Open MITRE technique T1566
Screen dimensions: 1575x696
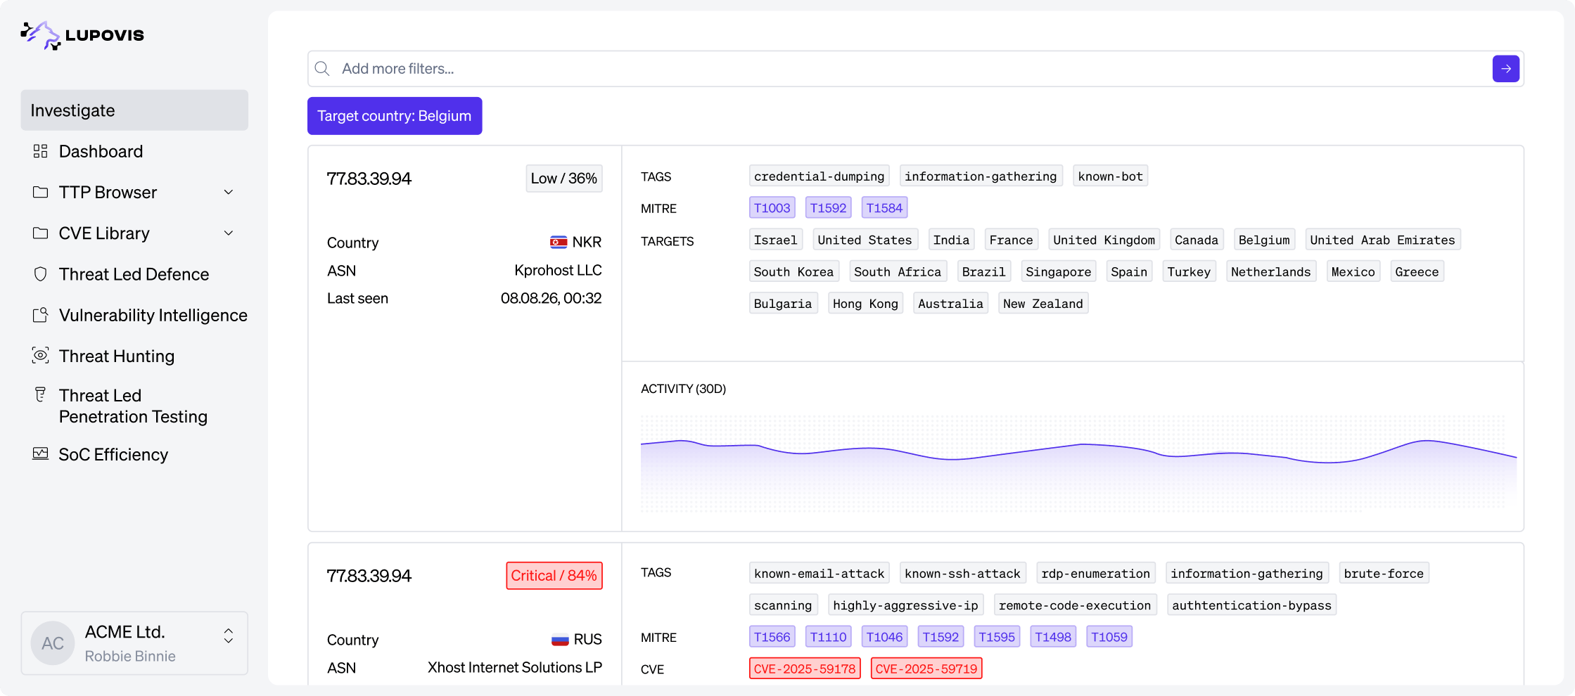772,637
